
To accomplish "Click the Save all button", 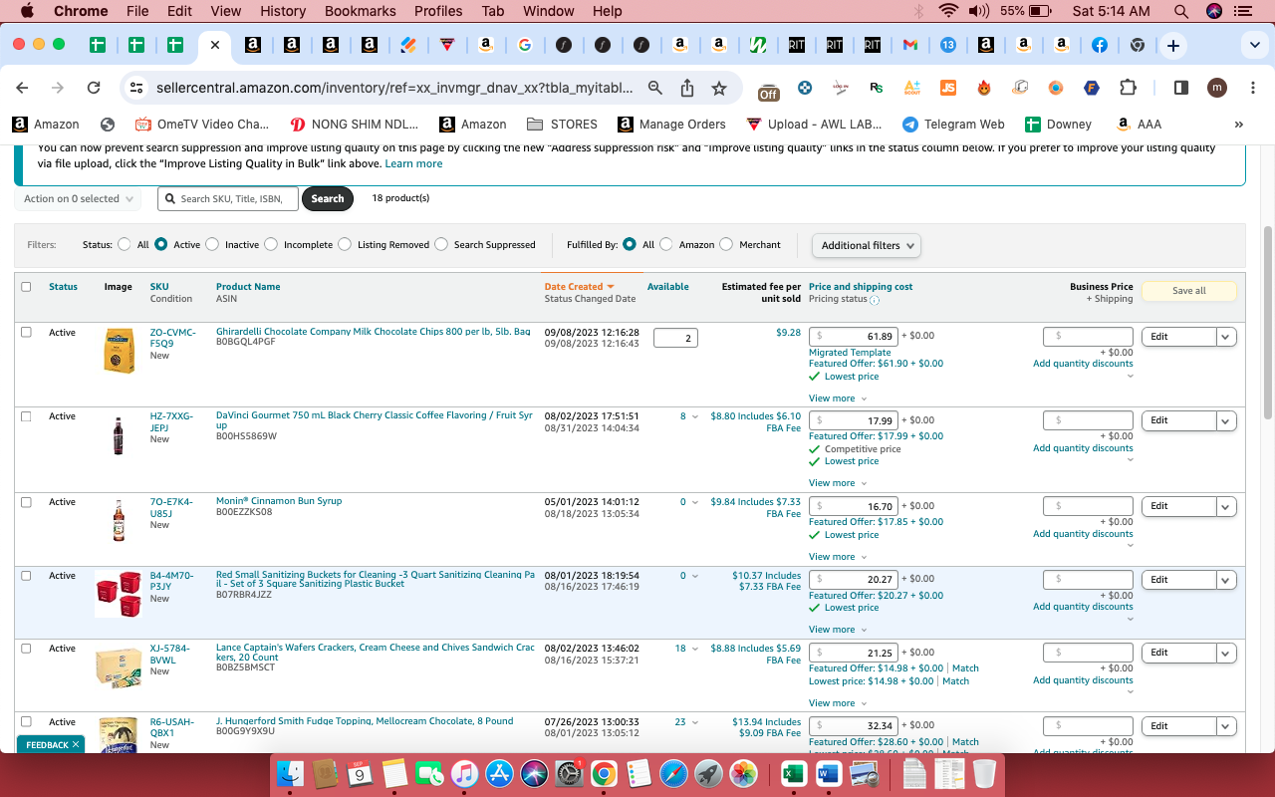I will point(1188,291).
